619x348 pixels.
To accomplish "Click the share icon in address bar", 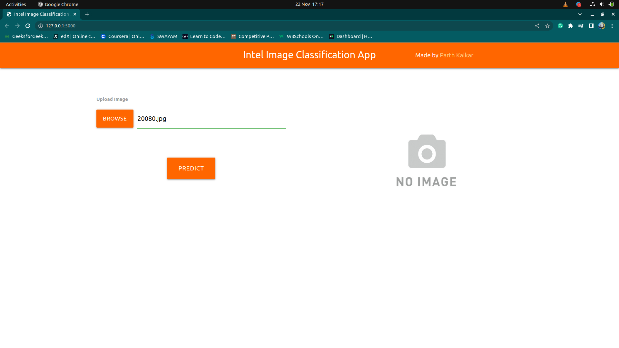I will click(x=537, y=26).
